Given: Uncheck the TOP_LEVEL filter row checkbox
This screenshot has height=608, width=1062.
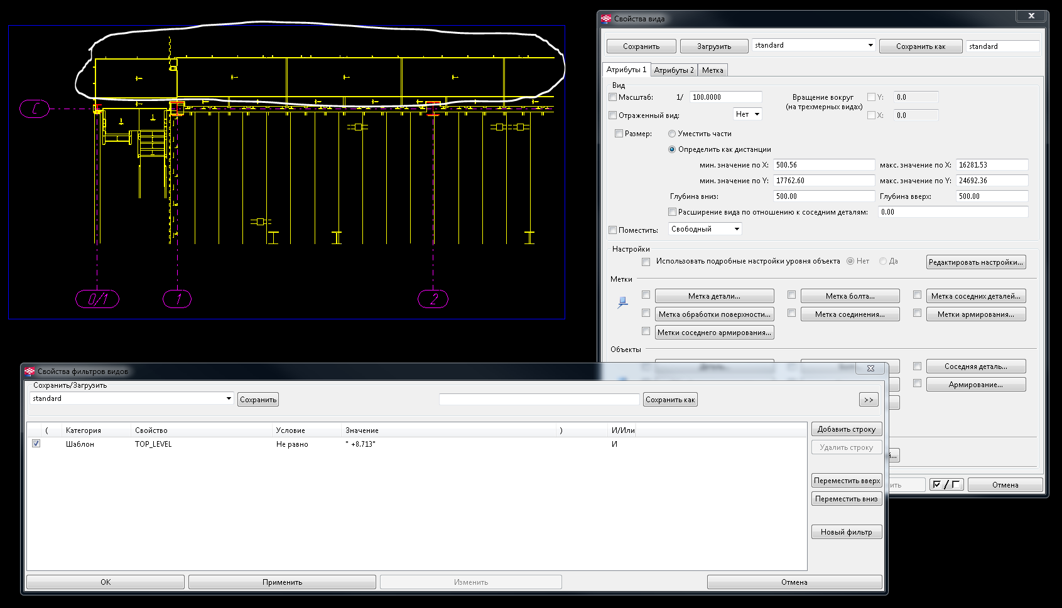Looking at the screenshot, I should pos(36,444).
